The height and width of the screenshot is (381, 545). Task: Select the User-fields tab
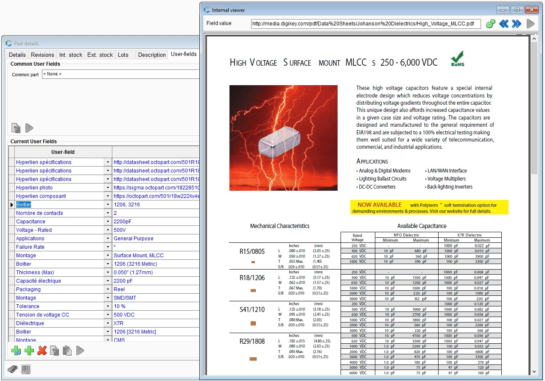pyautogui.click(x=184, y=54)
